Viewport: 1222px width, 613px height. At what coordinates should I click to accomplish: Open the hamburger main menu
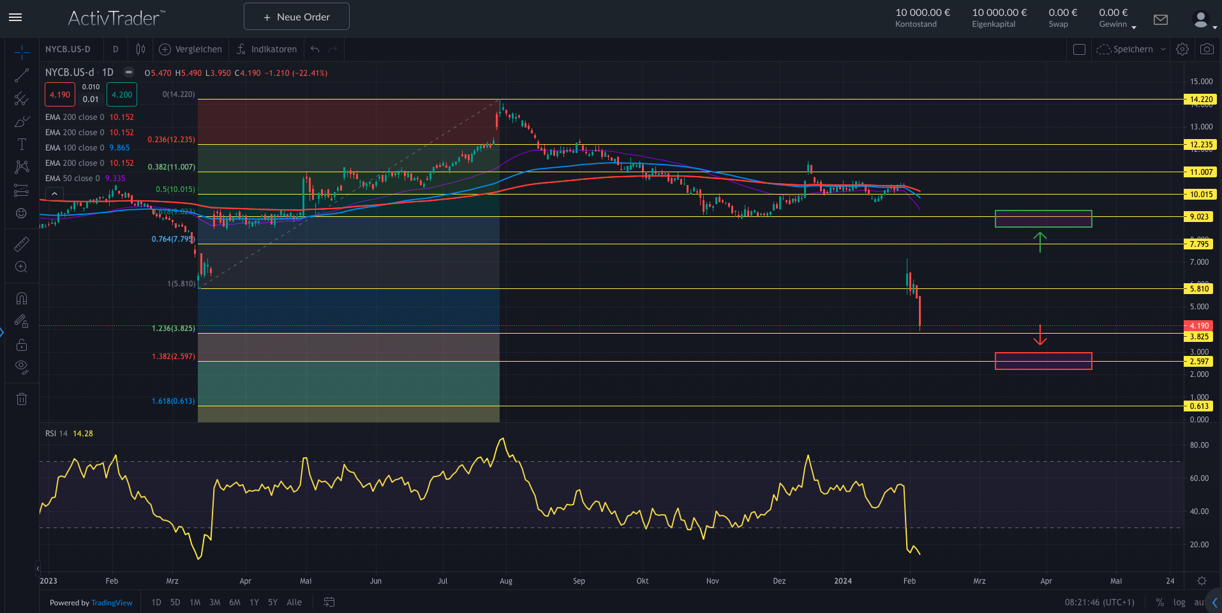(15, 17)
